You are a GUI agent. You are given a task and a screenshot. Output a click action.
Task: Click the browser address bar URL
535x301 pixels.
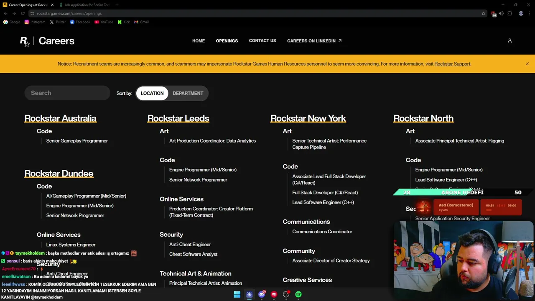[x=69, y=13]
